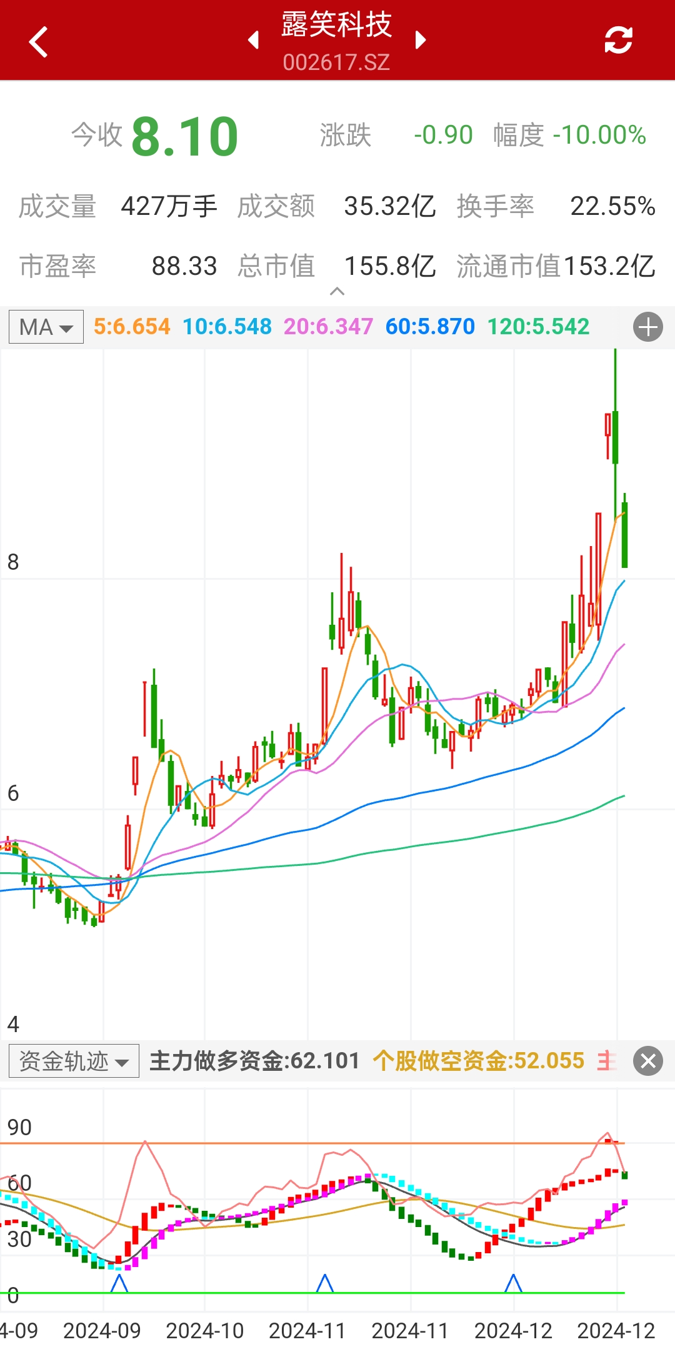This screenshot has height=1352, width=675.
Task: Select the MA120 value 120:5.542
Action: click(538, 327)
